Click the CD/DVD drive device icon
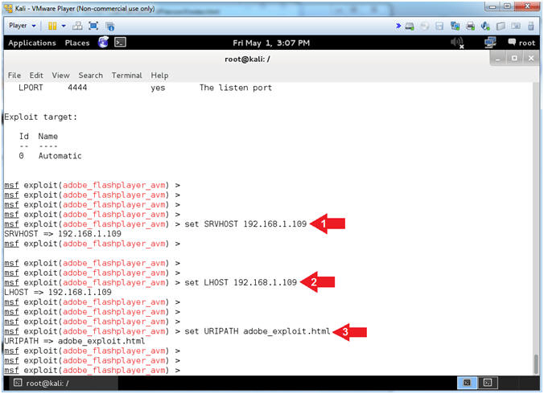 click(x=424, y=26)
